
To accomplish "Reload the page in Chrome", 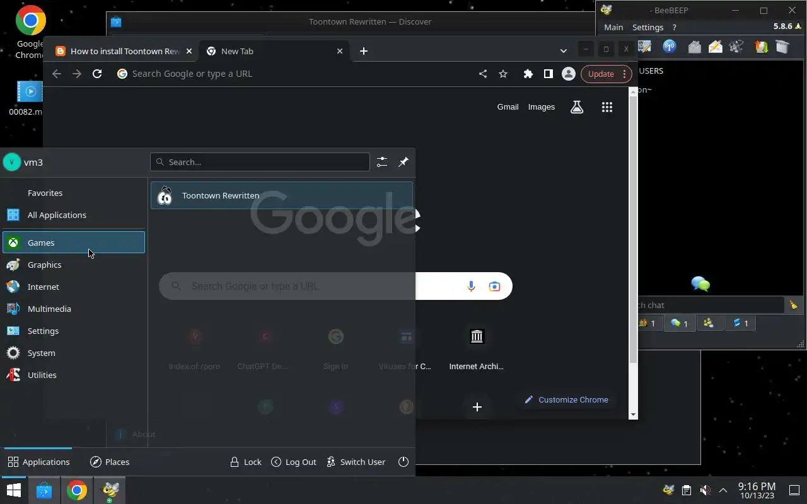I will (x=97, y=74).
